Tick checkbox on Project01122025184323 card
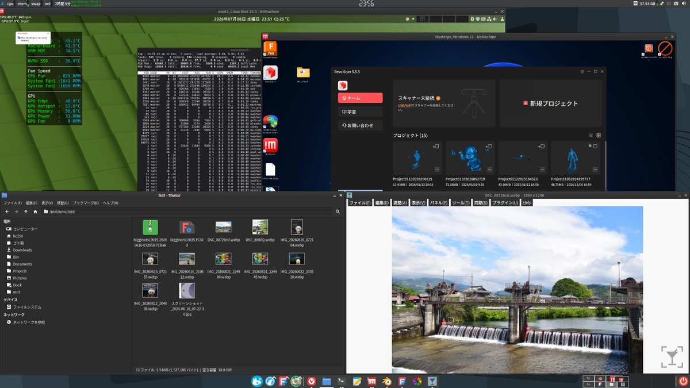This screenshot has width=690, height=388. [x=542, y=146]
